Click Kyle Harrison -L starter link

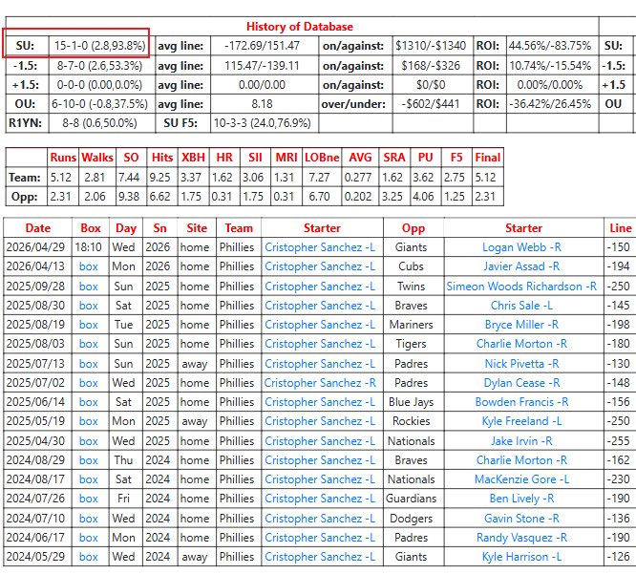point(521,557)
